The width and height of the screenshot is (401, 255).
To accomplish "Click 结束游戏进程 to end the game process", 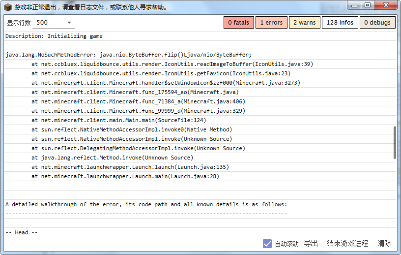I will click(347, 243).
